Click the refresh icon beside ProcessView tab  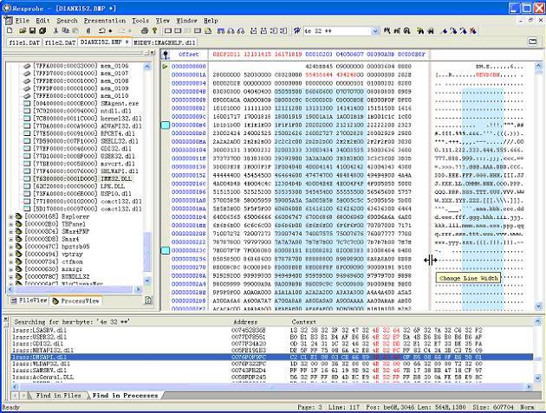148,300
